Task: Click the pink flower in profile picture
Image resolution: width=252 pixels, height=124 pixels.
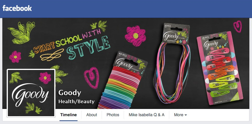Action: point(45,78)
